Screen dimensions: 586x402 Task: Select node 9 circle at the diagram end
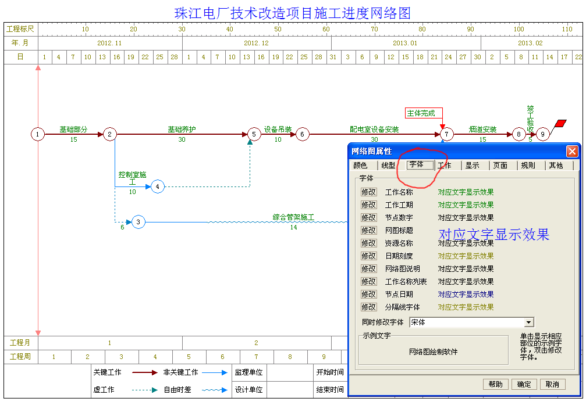tap(542, 135)
